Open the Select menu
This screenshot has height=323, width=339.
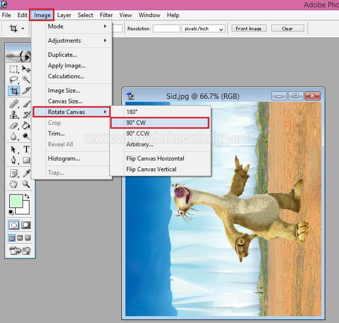[x=85, y=15]
